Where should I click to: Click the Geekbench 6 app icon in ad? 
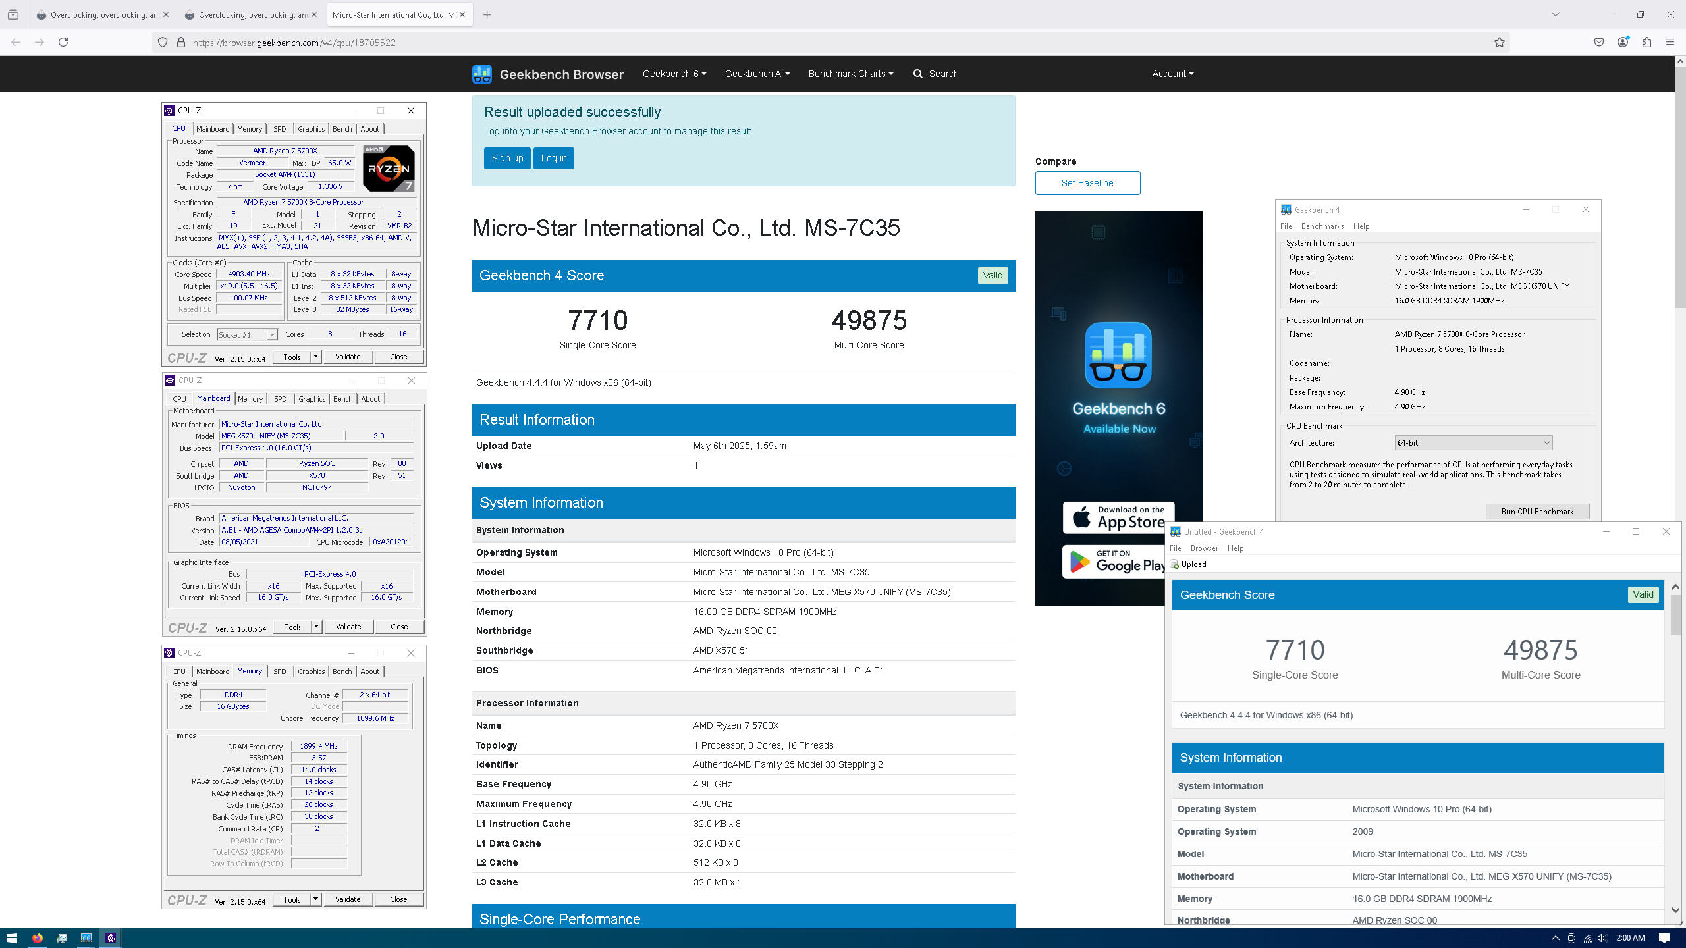1118,355
